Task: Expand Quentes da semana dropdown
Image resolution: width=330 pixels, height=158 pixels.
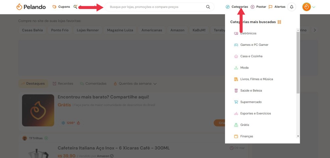Action: pyautogui.click(x=155, y=84)
